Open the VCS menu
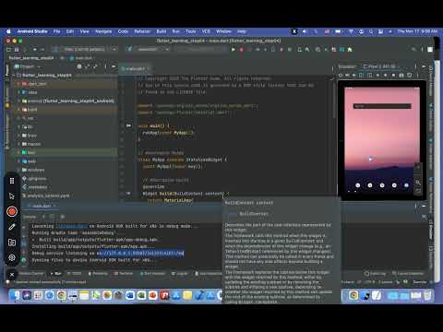The height and width of the screenshot is (332, 443). [206, 31]
